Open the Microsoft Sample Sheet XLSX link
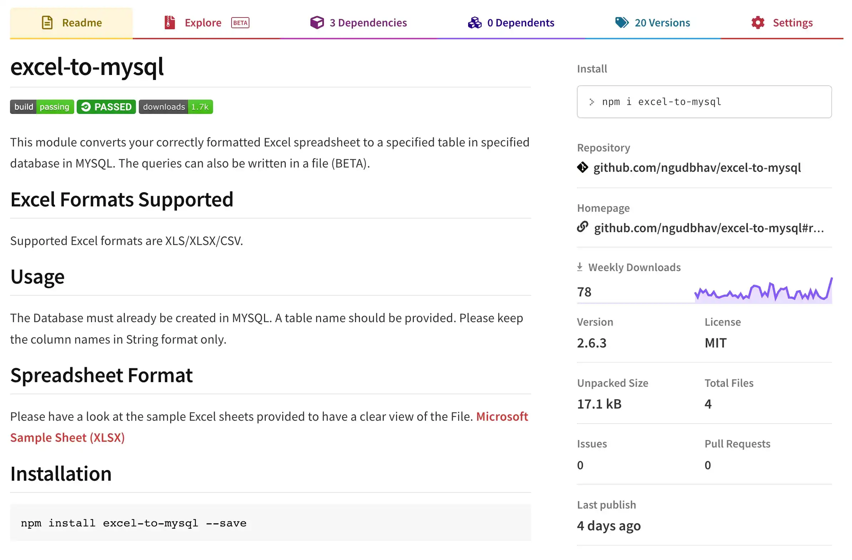852x560 pixels. click(x=67, y=437)
